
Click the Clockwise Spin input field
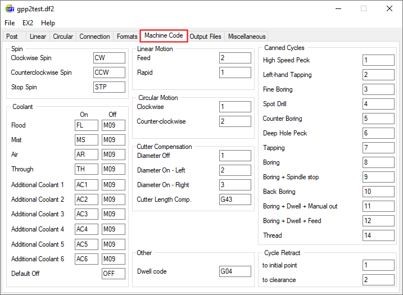click(109, 58)
